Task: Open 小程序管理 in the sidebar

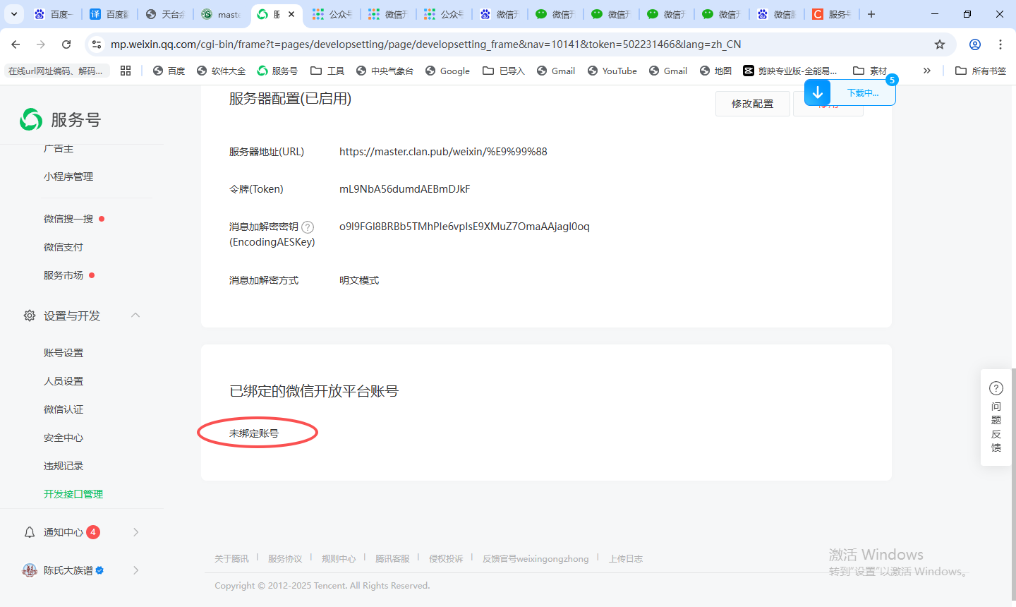Action: click(68, 176)
